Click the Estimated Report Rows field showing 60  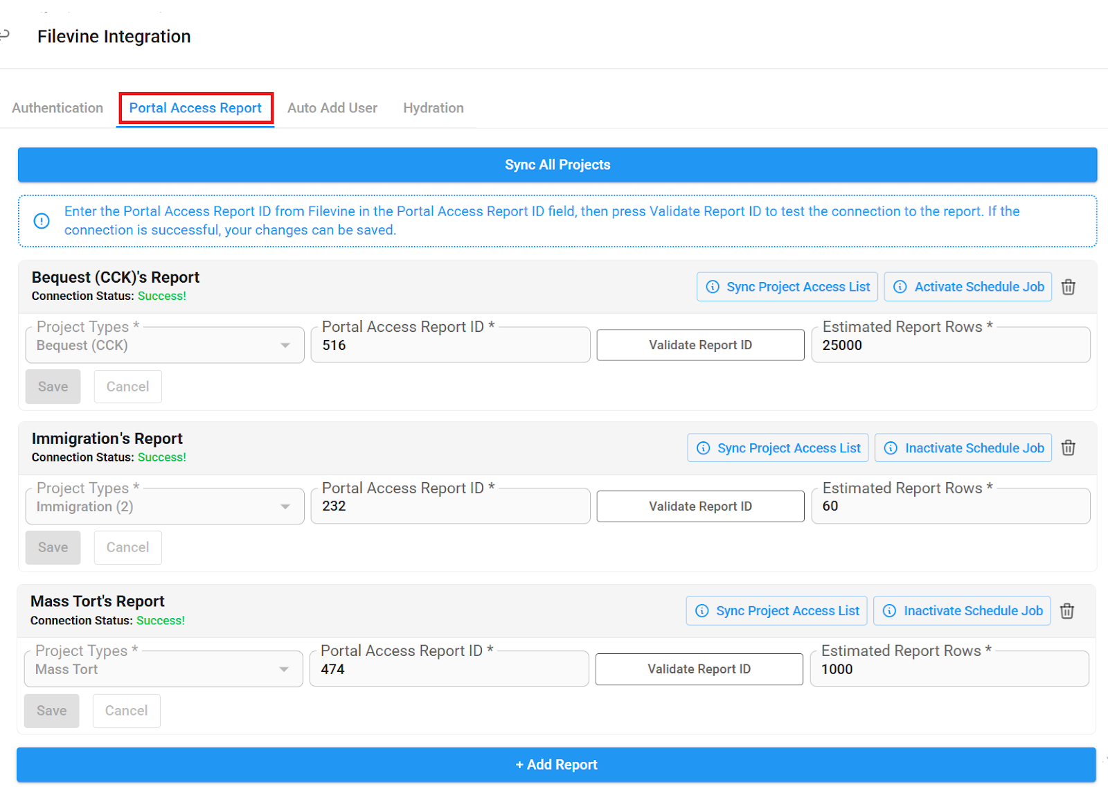pyautogui.click(x=951, y=506)
